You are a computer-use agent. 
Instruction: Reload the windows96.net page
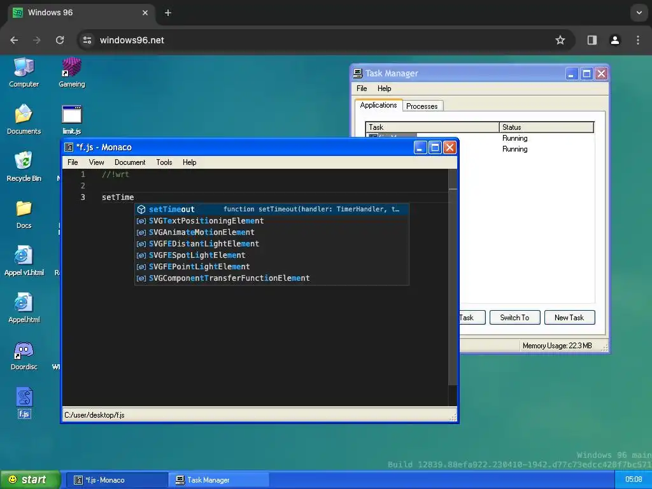coord(60,40)
